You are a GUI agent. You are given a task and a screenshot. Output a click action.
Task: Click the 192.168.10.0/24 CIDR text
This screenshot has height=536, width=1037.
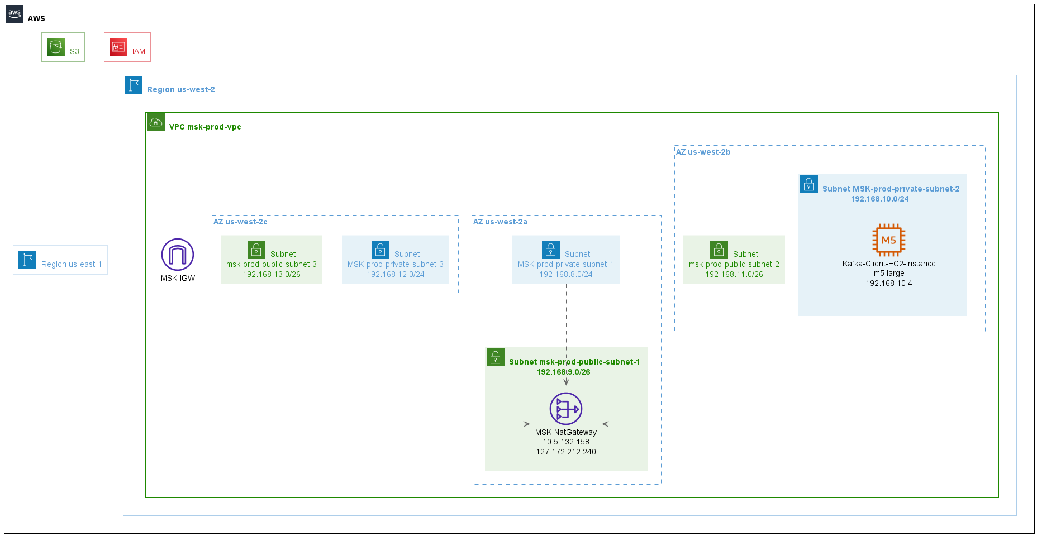[880, 199]
